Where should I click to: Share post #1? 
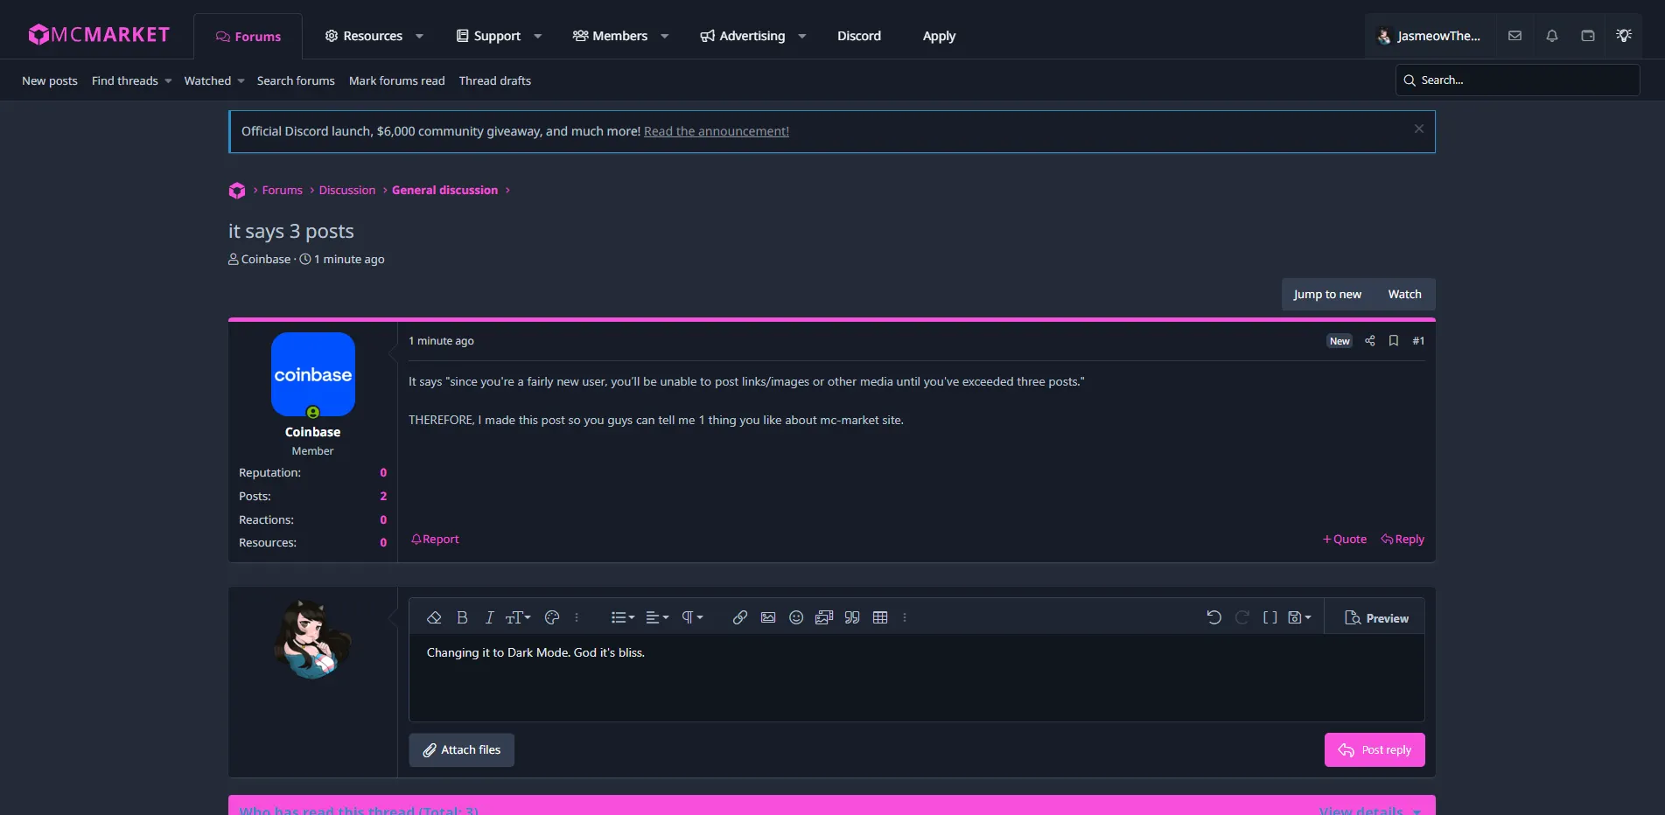1370,341
